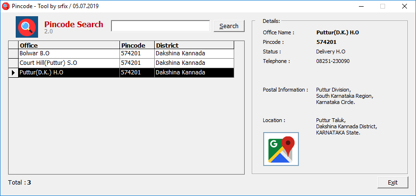
Task: Click the Search button
Action: pyautogui.click(x=229, y=26)
